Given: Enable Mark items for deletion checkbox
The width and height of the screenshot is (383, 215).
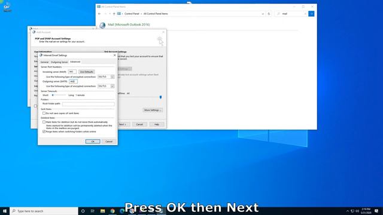Looking at the screenshot, I should pyautogui.click(x=44, y=122).
